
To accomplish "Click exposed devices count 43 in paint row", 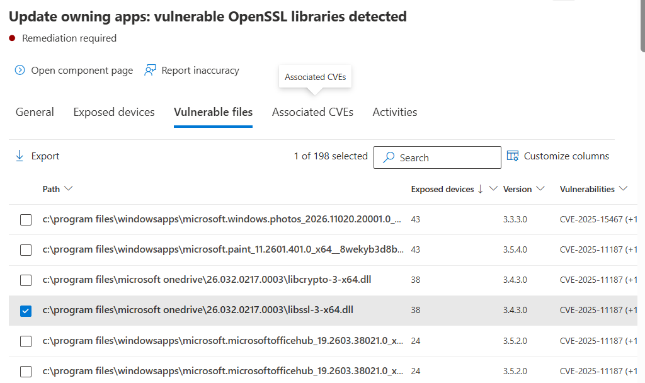I will click(x=416, y=249).
